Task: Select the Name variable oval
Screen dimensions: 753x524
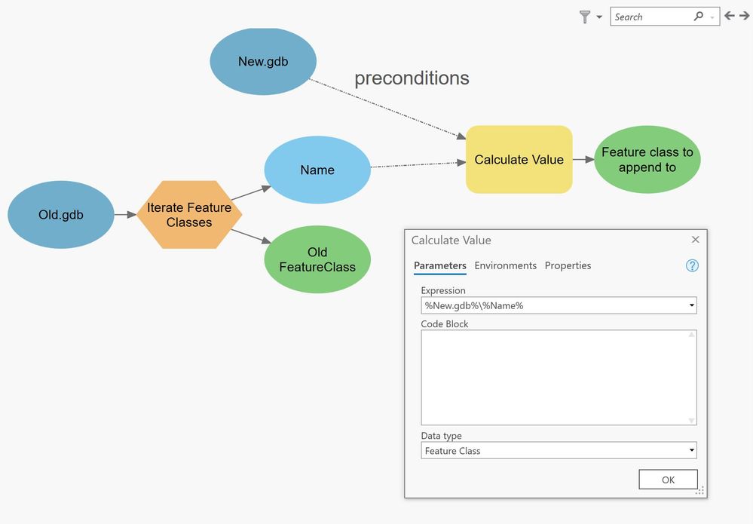Action: (x=317, y=170)
